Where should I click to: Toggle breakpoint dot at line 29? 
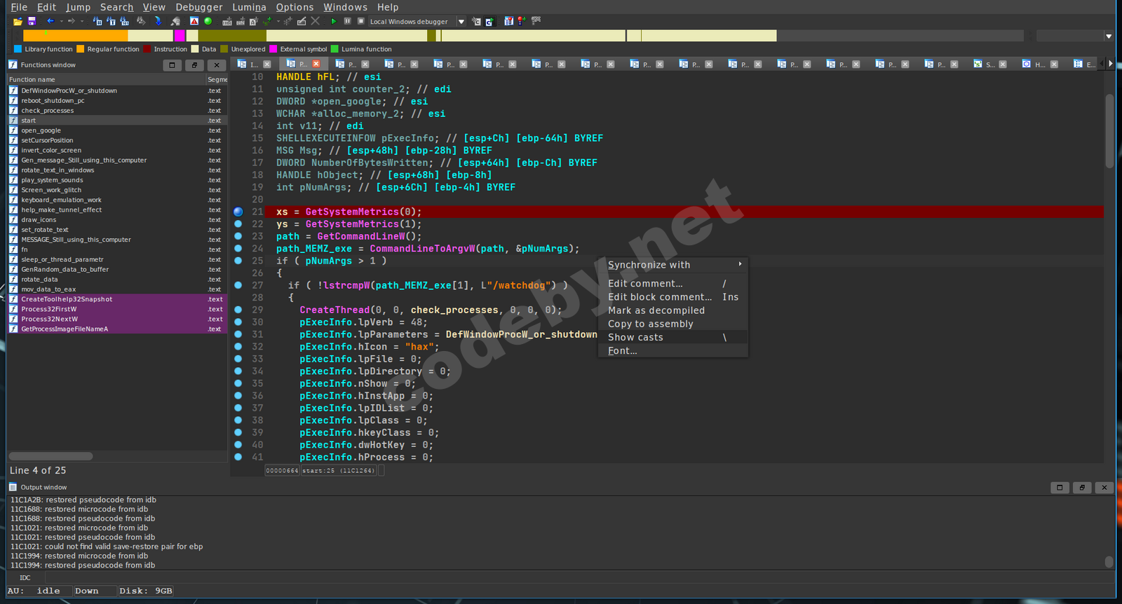click(238, 310)
